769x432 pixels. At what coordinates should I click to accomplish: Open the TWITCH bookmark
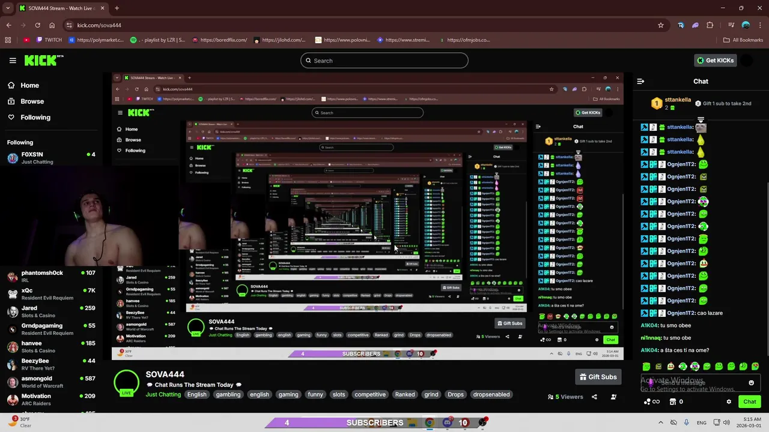(x=49, y=40)
